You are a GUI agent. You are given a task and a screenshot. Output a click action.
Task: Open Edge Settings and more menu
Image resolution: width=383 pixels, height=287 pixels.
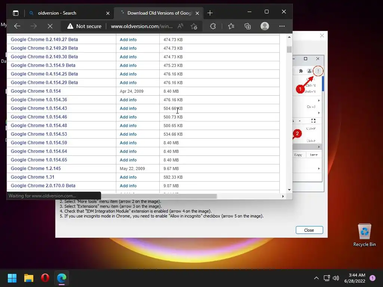(x=282, y=26)
